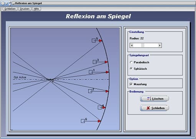
Task: Click red arrowhead of ray 1
Action: (x=107, y=72)
